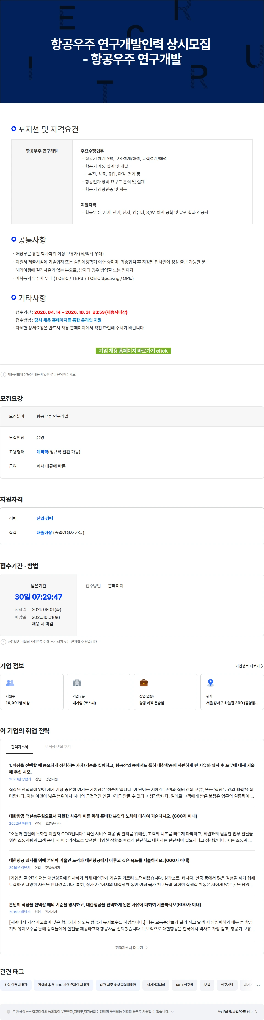Click the 2023년 상반기 essay period label
264x1020 pixels.
20,779
